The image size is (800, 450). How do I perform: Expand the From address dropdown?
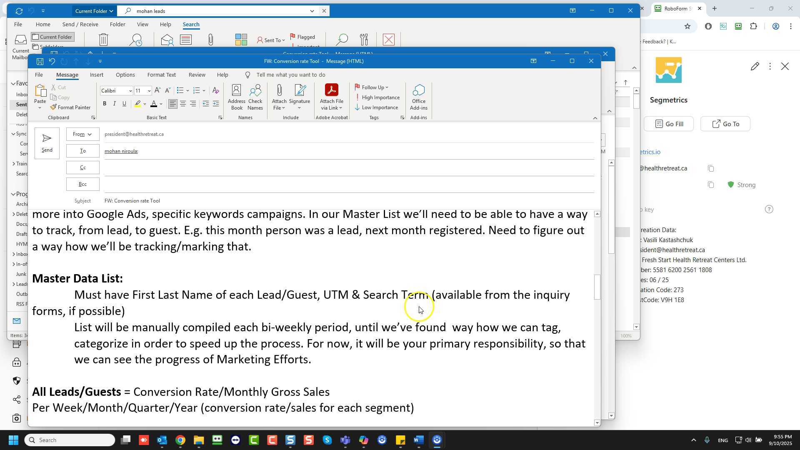pos(82,134)
